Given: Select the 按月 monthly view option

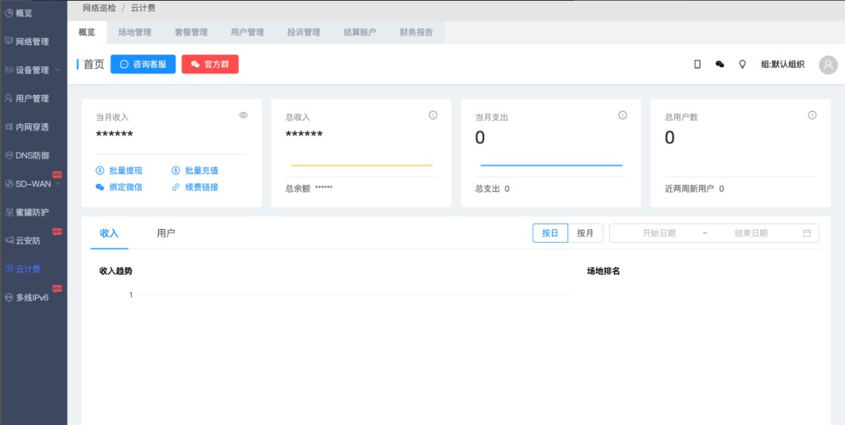Looking at the screenshot, I should pos(586,233).
